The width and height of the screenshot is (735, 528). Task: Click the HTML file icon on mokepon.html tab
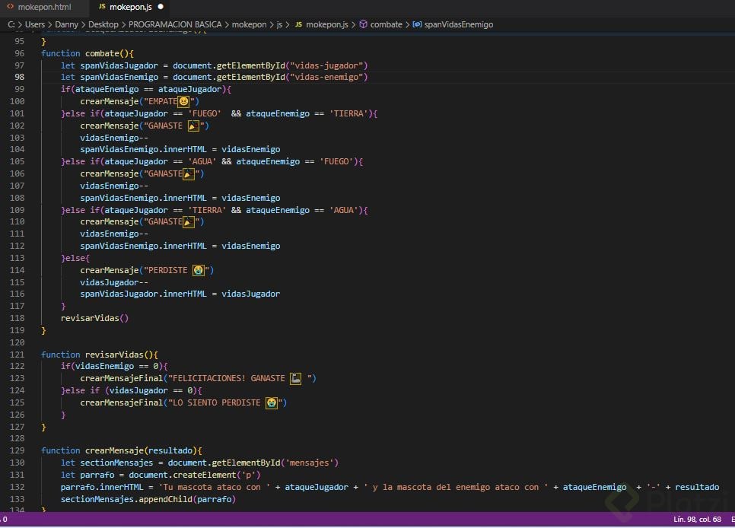(11, 7)
